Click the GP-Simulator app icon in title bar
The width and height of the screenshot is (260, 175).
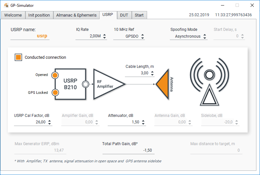tap(6, 6)
